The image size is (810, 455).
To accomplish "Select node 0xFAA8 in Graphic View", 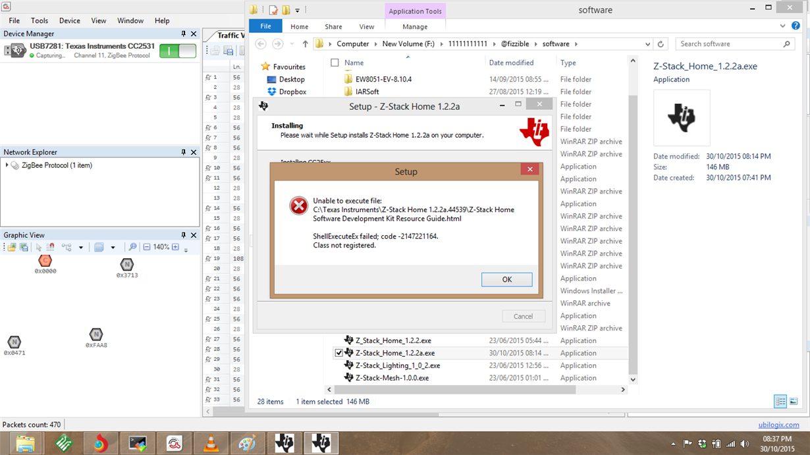I will [96, 335].
